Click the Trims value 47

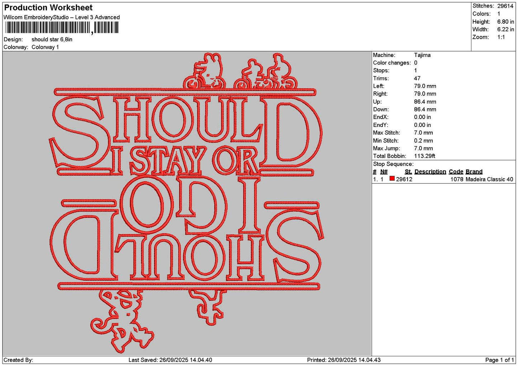tap(417, 79)
